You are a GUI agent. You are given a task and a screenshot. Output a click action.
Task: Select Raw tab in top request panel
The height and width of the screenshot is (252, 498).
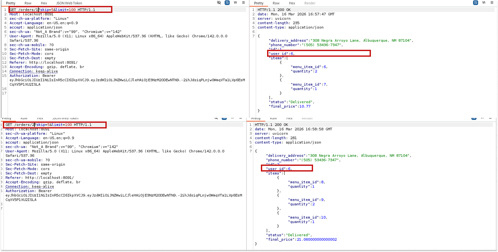point(28,3)
